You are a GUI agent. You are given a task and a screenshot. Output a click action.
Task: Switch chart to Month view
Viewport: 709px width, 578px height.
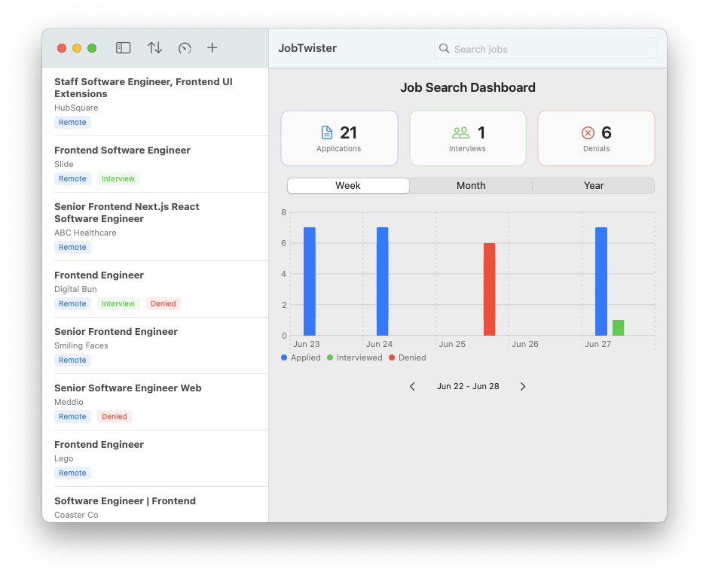(471, 186)
